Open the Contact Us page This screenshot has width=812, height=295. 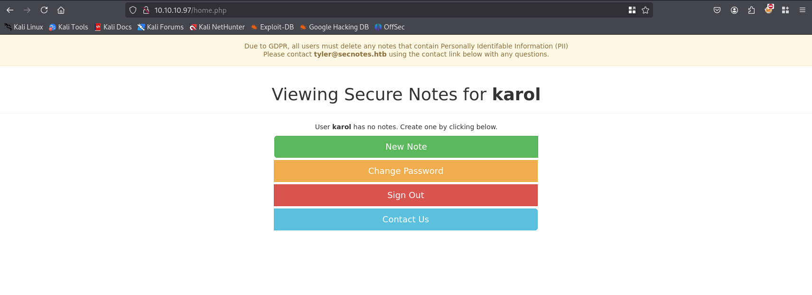406,219
